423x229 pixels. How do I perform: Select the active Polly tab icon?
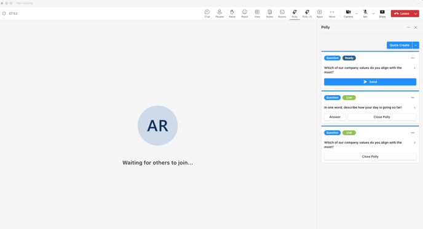tap(295, 14)
